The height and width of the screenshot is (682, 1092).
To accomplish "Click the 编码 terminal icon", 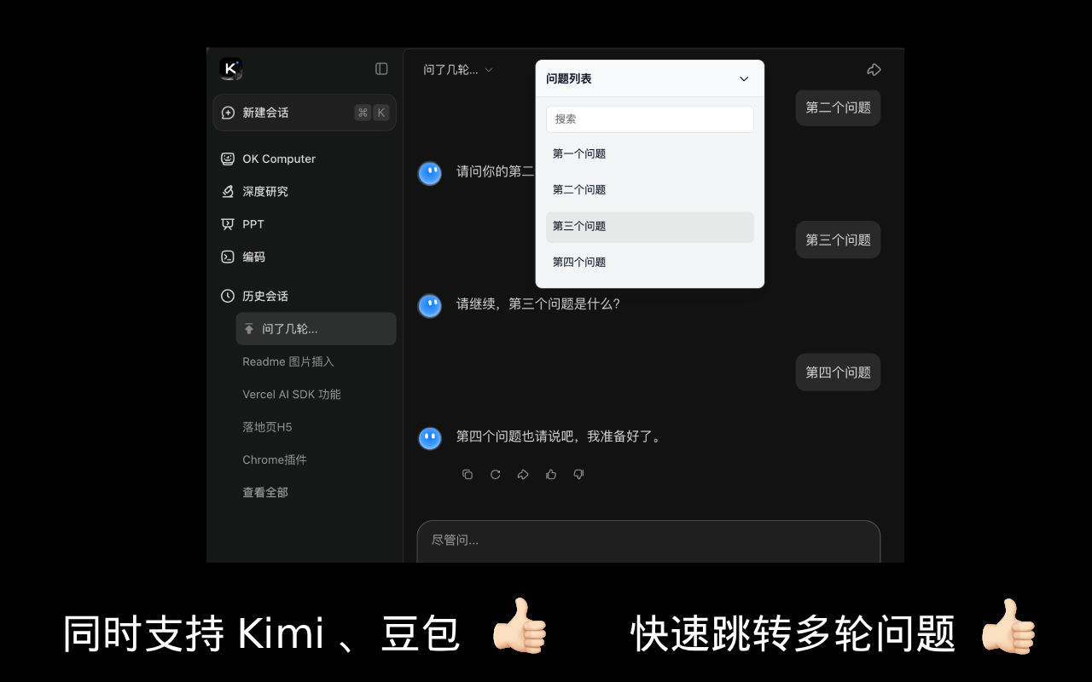I will point(227,257).
